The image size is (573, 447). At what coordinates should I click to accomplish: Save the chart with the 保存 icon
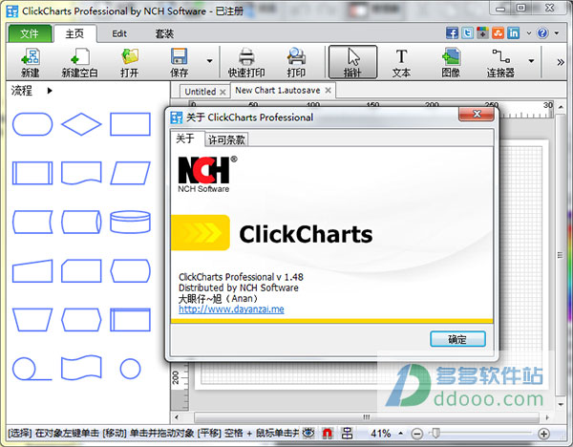180,62
